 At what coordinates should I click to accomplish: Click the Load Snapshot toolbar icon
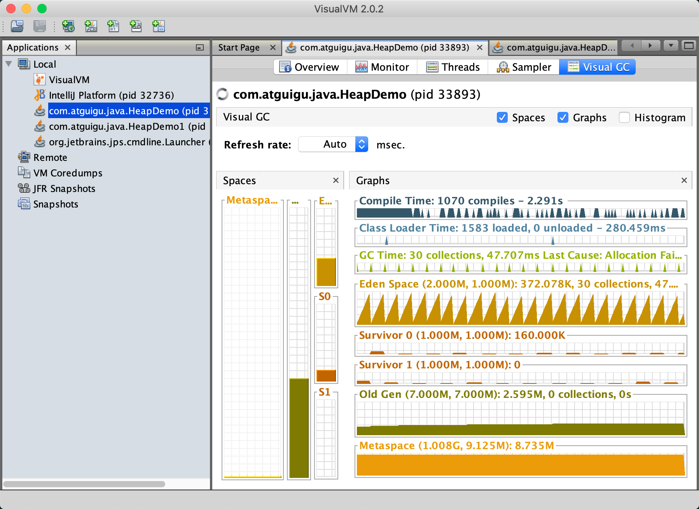[x=17, y=26]
